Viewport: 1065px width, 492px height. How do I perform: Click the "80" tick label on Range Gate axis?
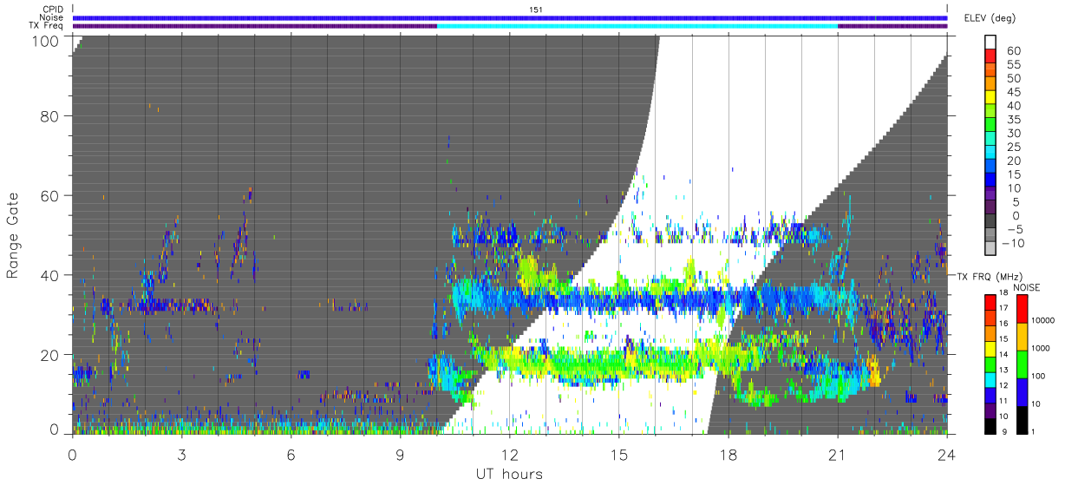tap(51, 115)
